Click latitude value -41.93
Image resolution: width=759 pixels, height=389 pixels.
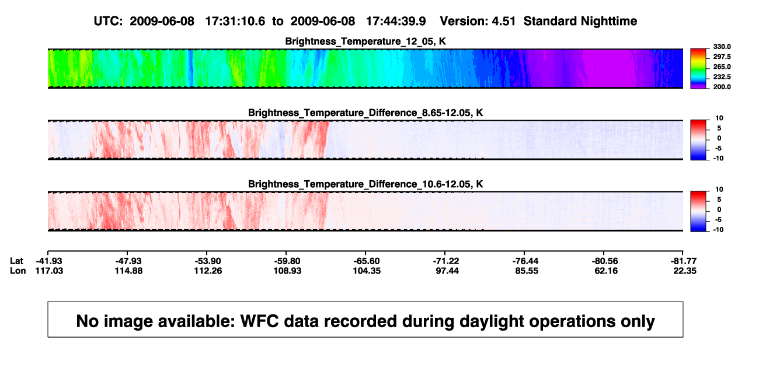[x=48, y=261]
